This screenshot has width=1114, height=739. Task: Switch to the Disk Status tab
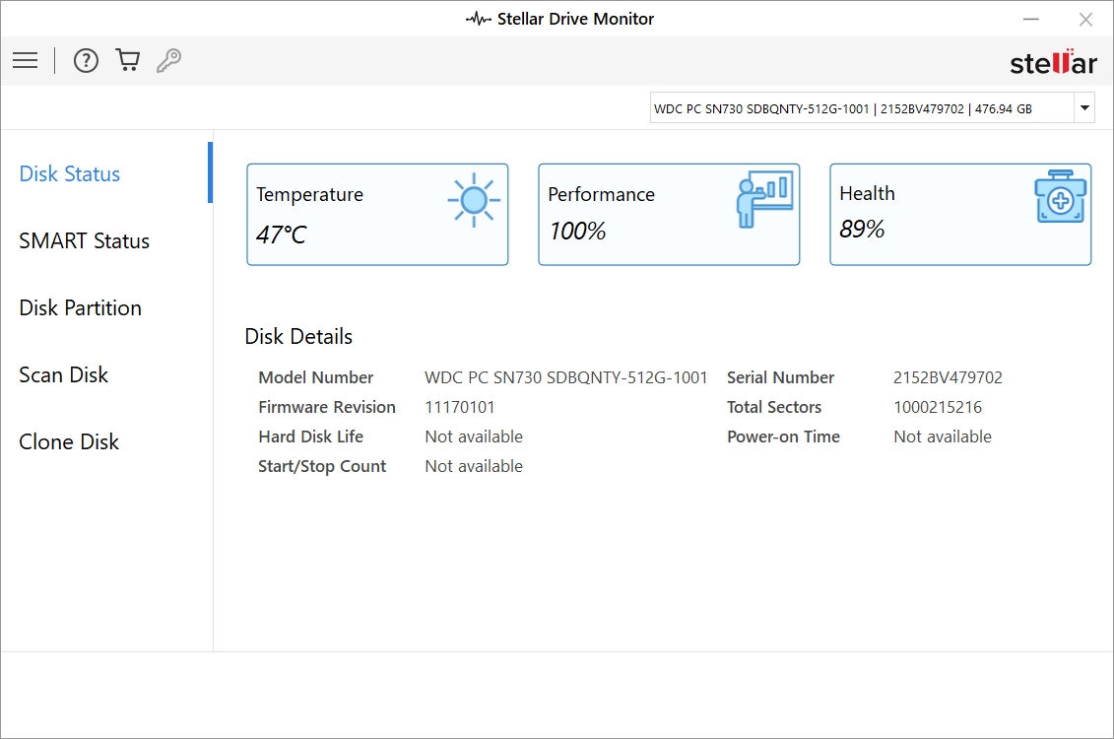tap(70, 174)
